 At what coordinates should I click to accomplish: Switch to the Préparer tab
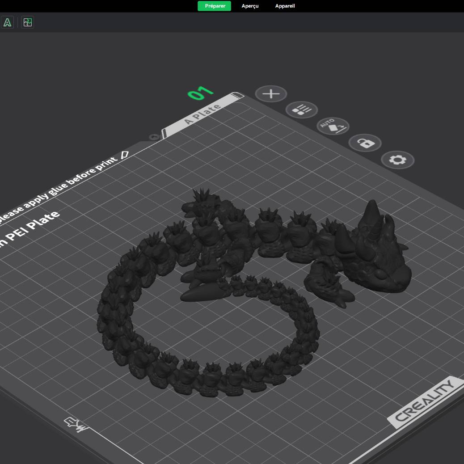pyautogui.click(x=215, y=6)
